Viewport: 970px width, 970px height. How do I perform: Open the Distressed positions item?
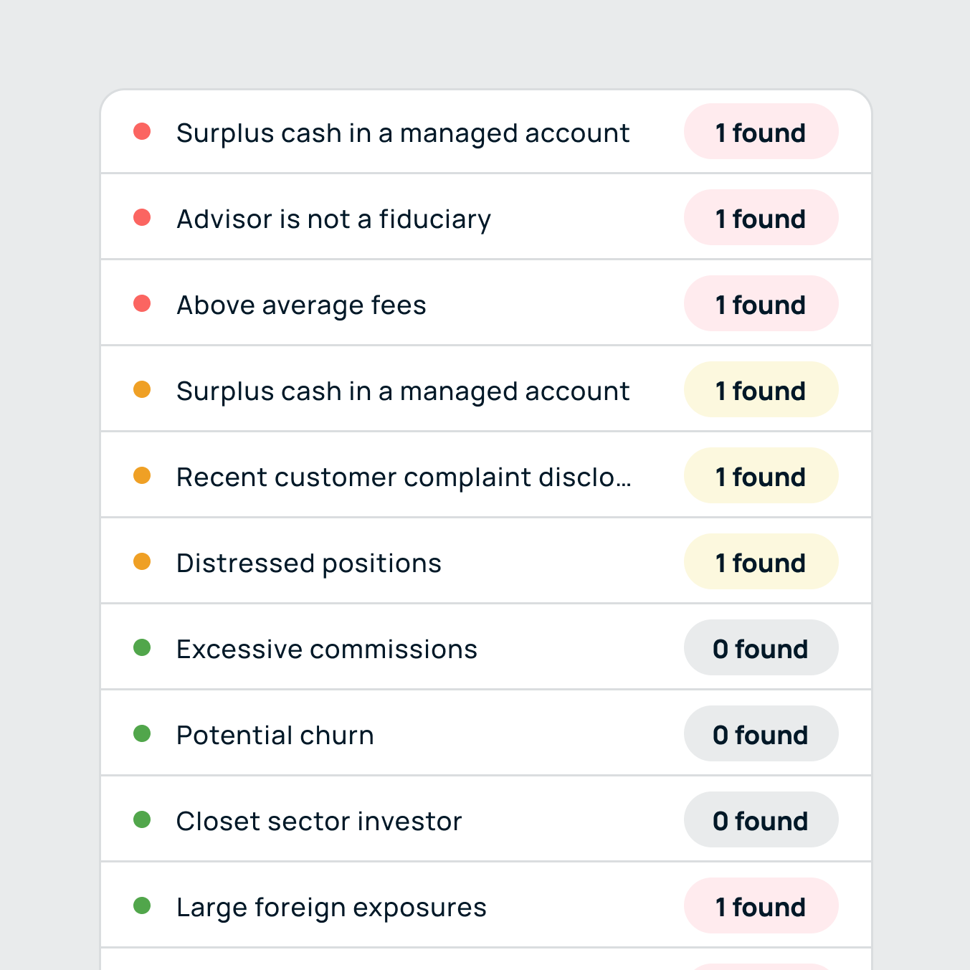[x=309, y=563]
